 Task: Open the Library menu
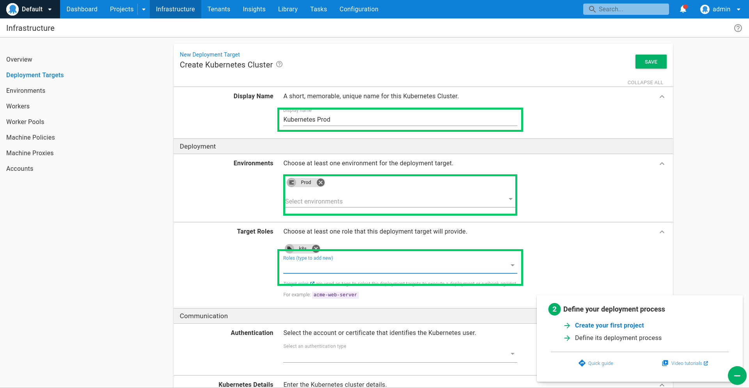click(x=288, y=9)
